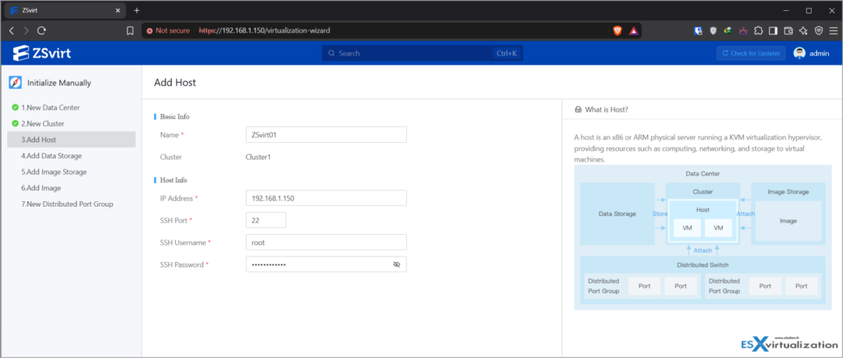Screen dimensions: 843x358
Task: Select step 4.Add Data Storage
Action: pos(52,156)
